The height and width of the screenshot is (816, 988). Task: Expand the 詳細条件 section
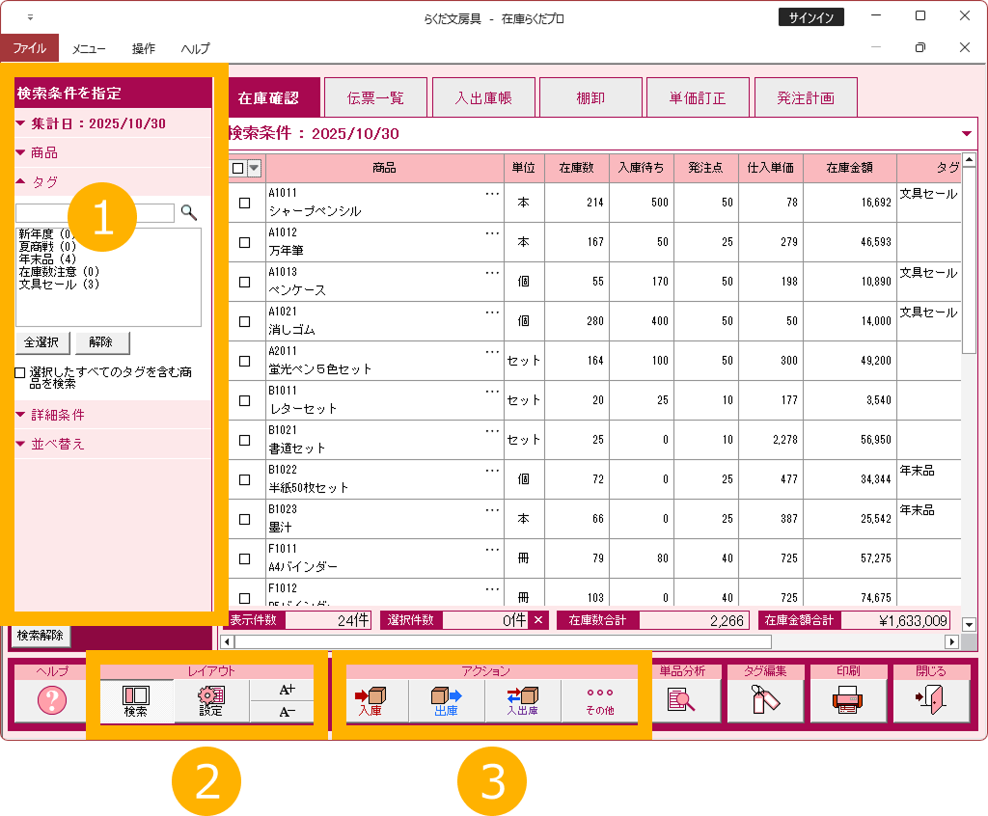click(58, 415)
